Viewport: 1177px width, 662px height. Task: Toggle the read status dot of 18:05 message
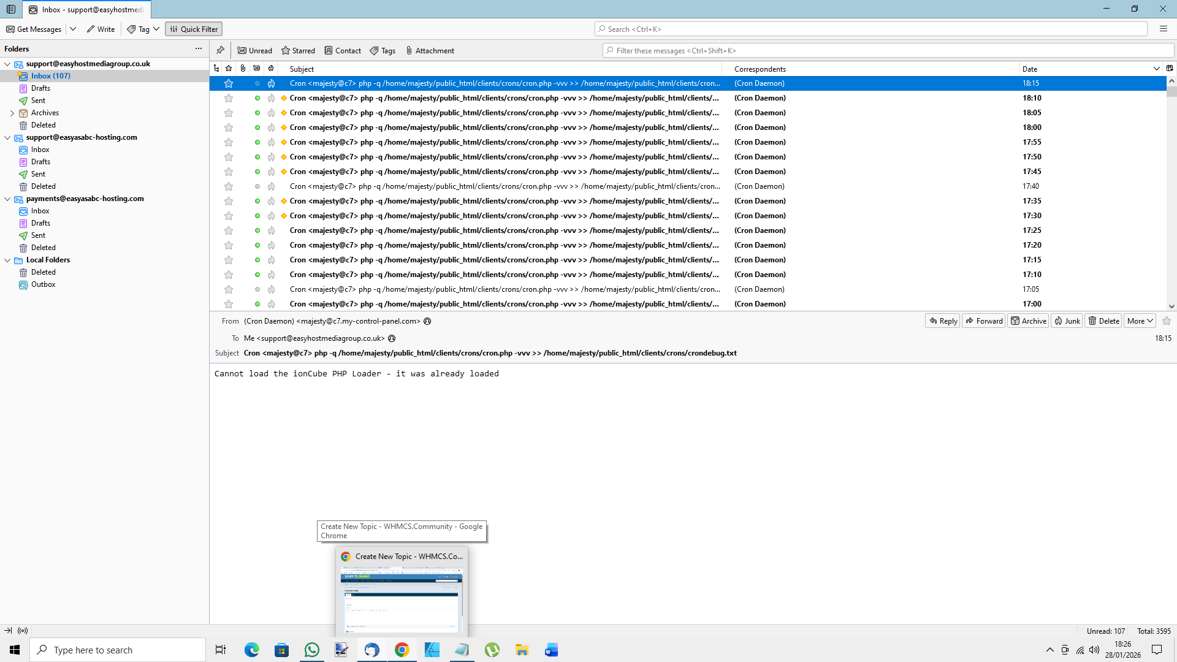pyautogui.click(x=257, y=113)
